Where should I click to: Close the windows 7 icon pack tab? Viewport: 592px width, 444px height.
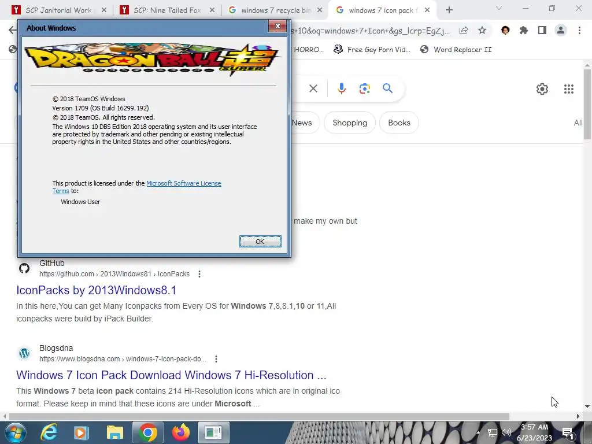point(427,10)
